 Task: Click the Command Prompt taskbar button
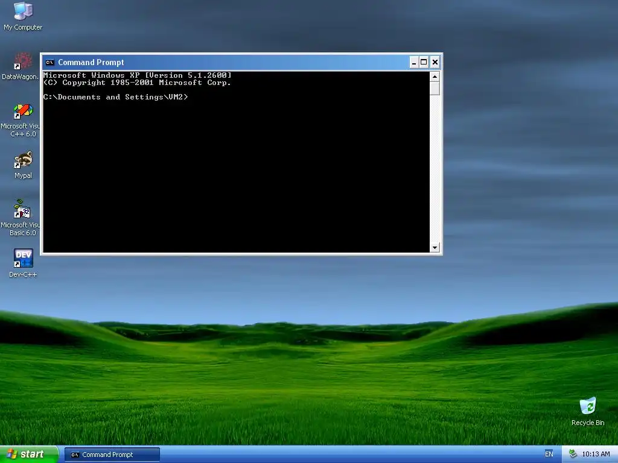pyautogui.click(x=112, y=455)
